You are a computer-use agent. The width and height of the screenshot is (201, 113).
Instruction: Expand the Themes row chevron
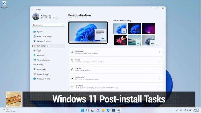[160, 69]
